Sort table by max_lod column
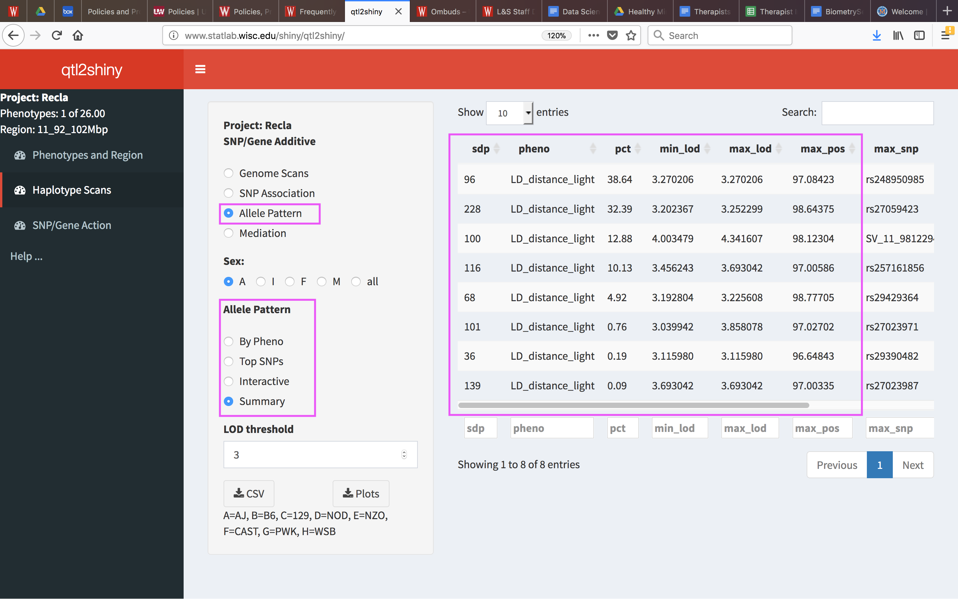The width and height of the screenshot is (958, 599). 750,149
